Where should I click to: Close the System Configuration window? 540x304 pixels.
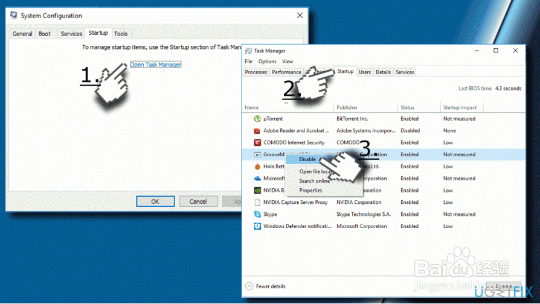(x=300, y=16)
